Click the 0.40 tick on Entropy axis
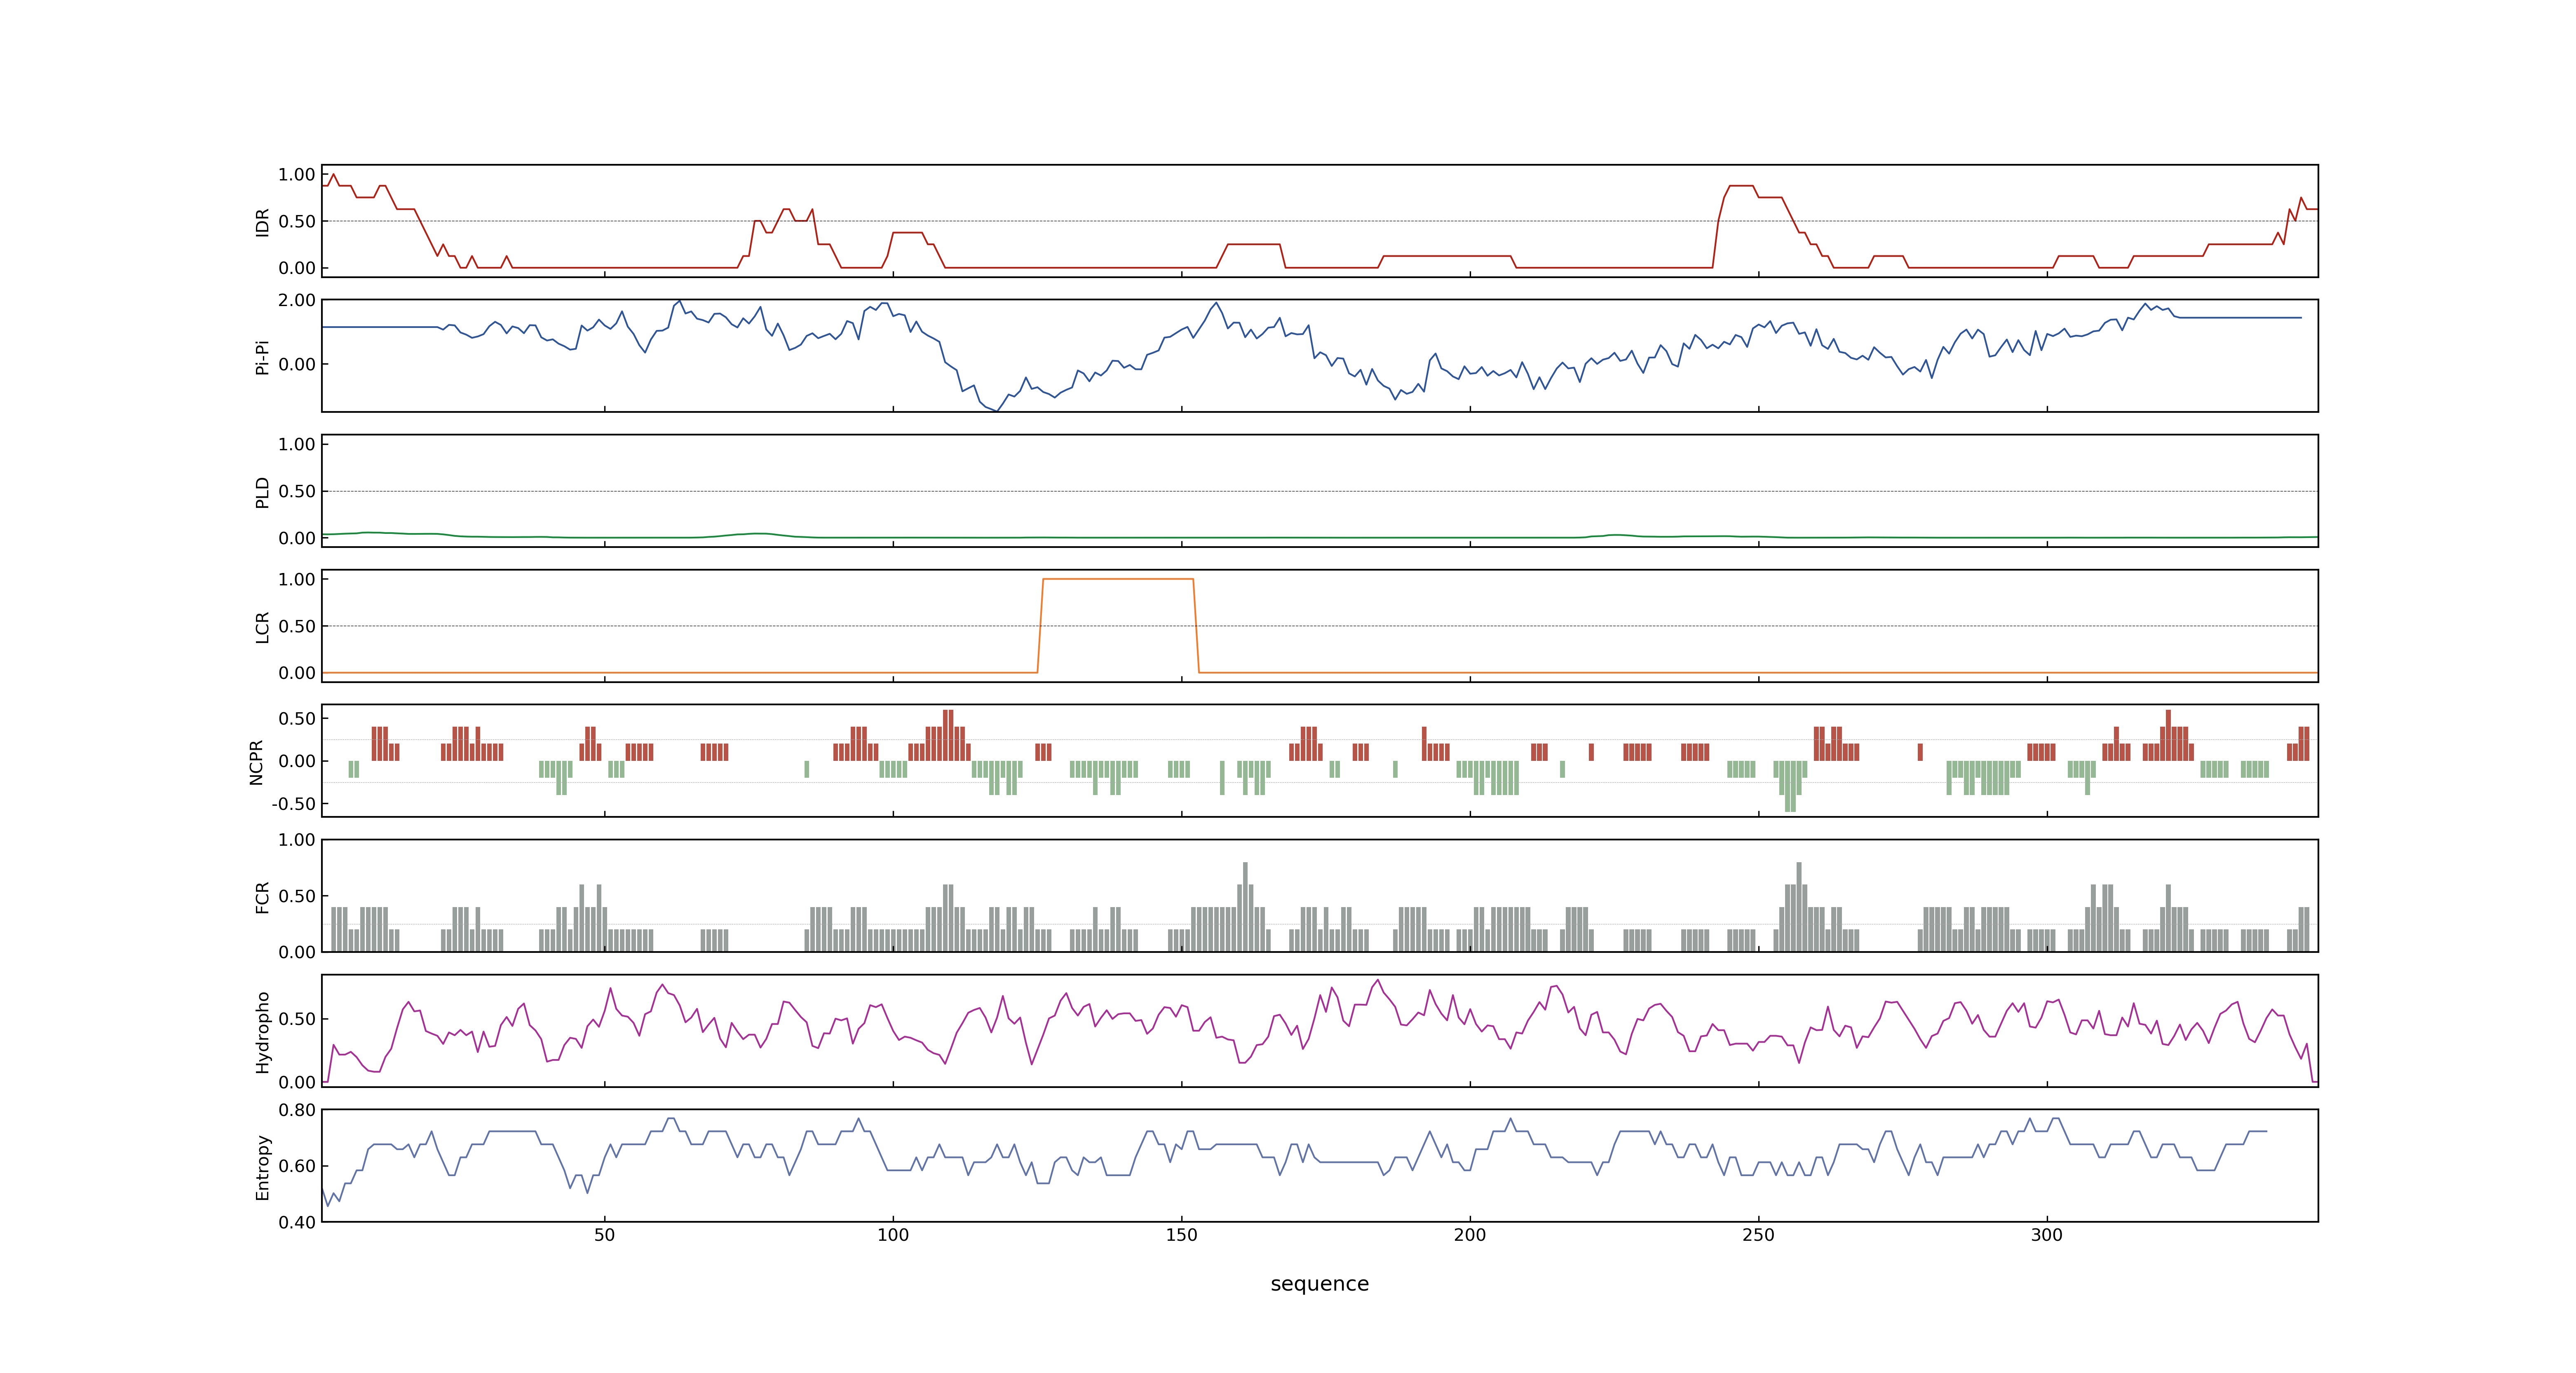This screenshot has height=1373, width=2576. click(297, 1222)
